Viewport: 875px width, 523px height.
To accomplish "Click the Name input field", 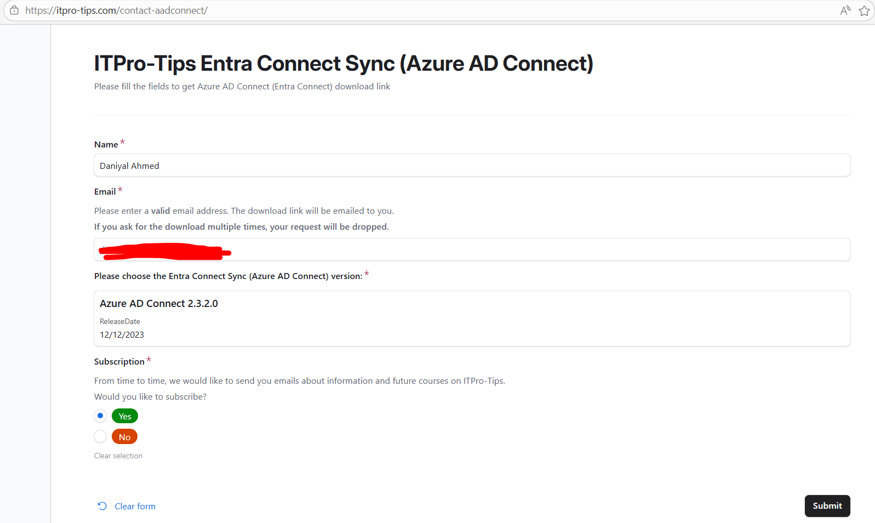I will tap(472, 165).
